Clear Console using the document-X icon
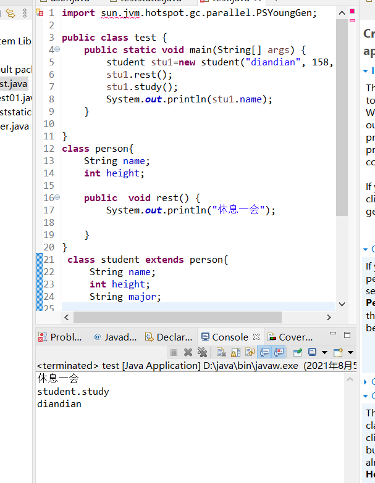Image resolution: width=375 pixels, height=483 pixels. [x=221, y=352]
